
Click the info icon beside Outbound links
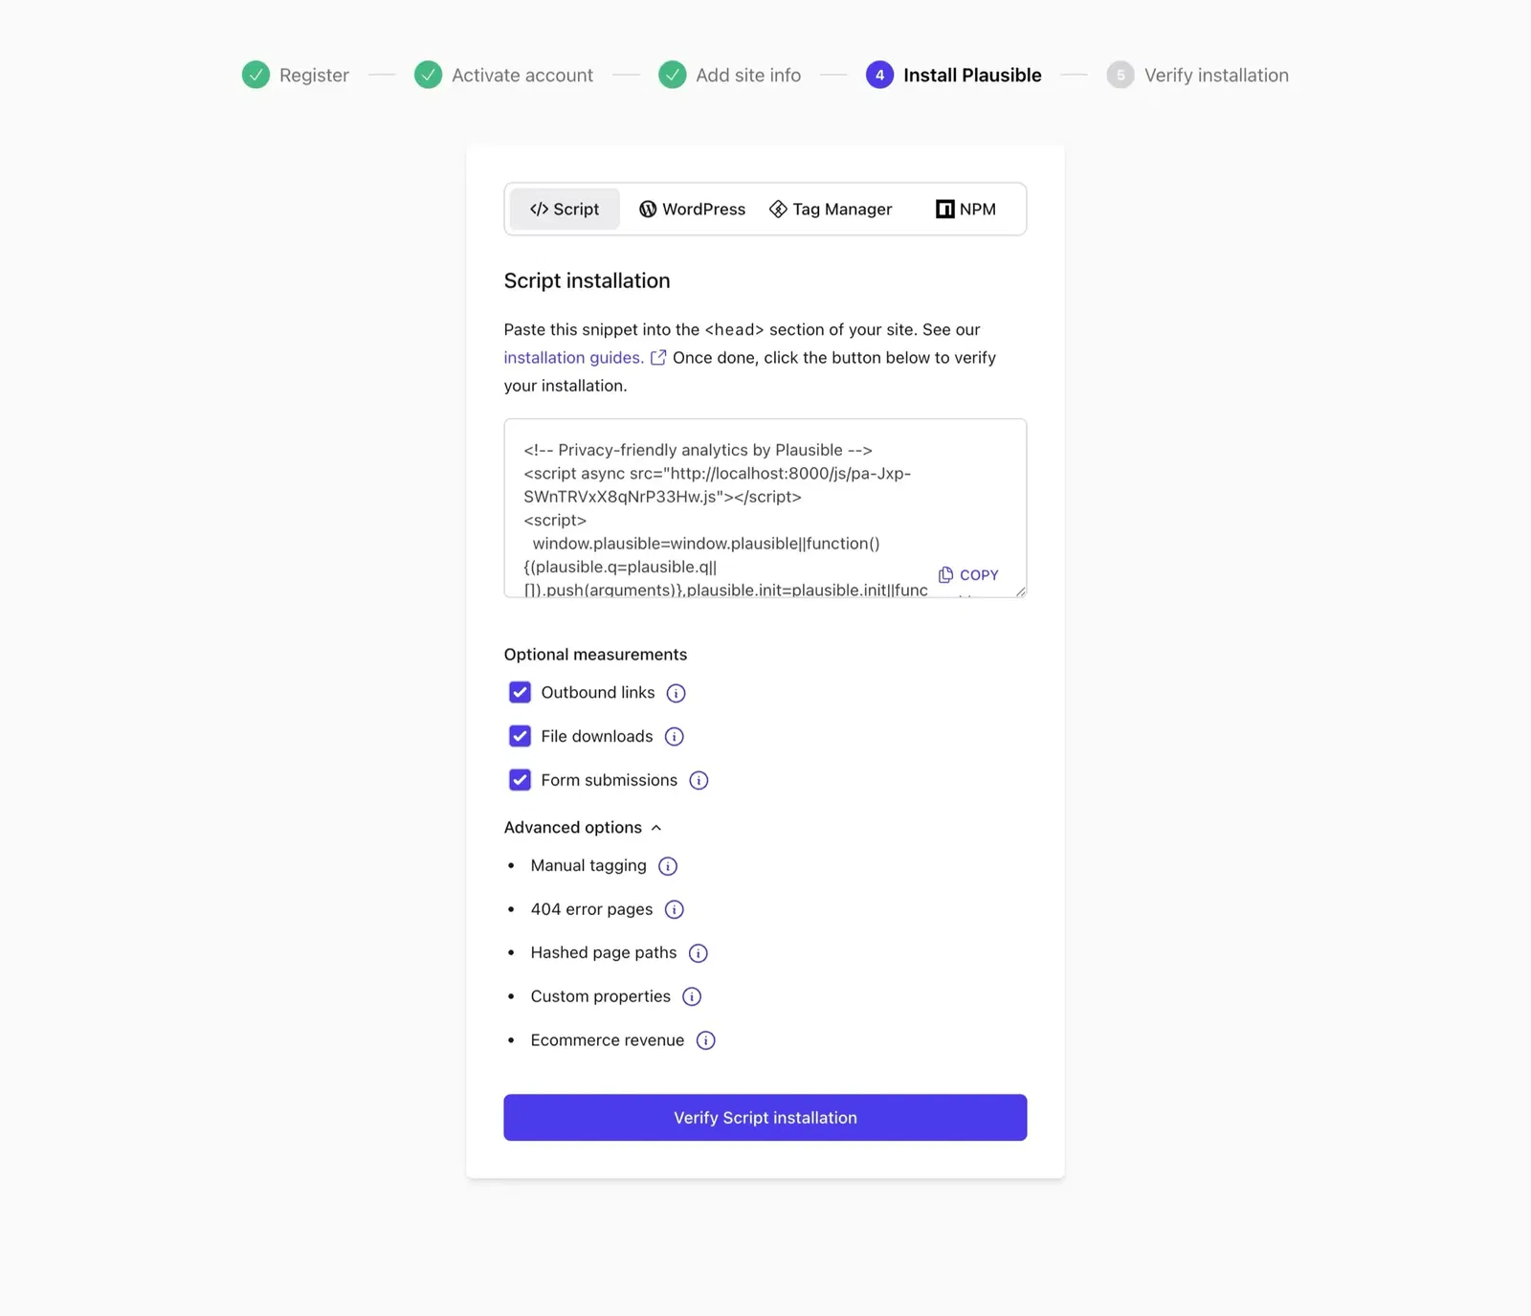pos(675,692)
